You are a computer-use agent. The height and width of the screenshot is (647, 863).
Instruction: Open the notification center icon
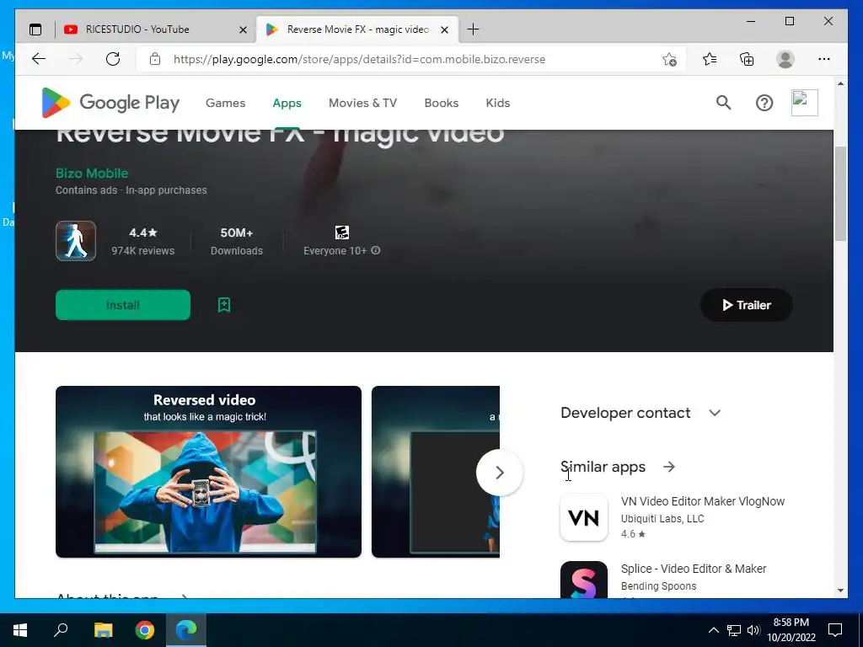pyautogui.click(x=835, y=630)
